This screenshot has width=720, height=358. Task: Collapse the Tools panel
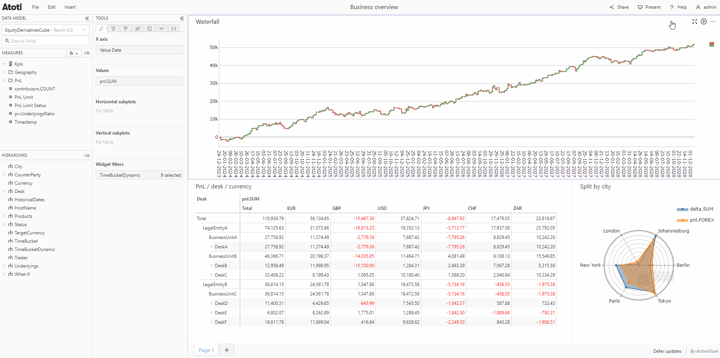click(182, 18)
